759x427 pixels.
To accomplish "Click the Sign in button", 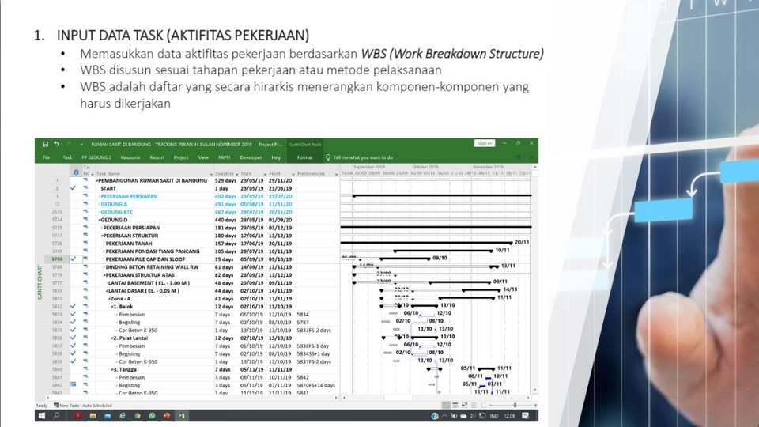I will tap(485, 143).
